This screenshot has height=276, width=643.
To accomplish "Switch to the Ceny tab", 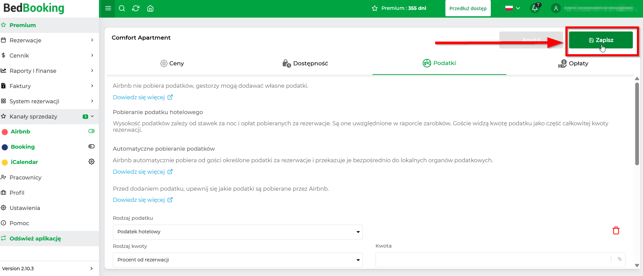I will click(172, 63).
